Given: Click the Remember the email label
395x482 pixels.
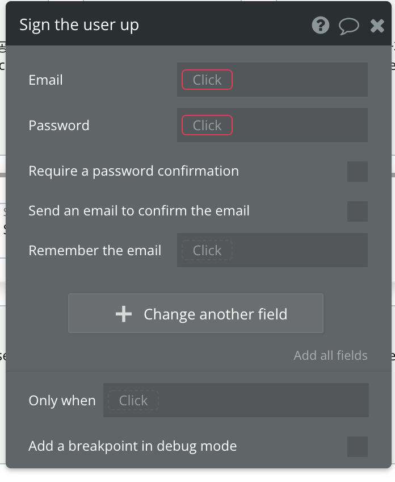Looking at the screenshot, I should tap(95, 251).
